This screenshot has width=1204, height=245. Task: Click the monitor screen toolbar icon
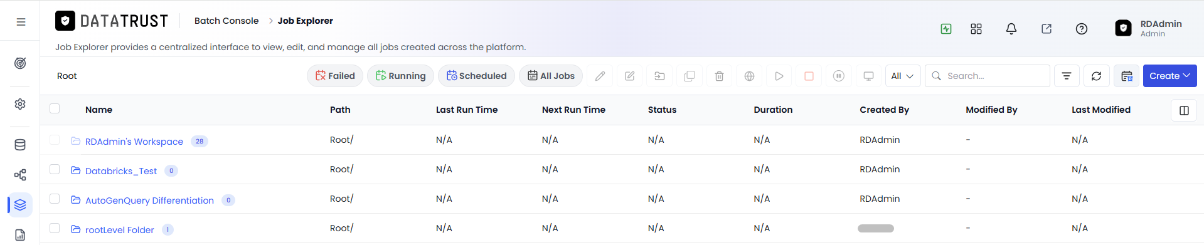(869, 76)
